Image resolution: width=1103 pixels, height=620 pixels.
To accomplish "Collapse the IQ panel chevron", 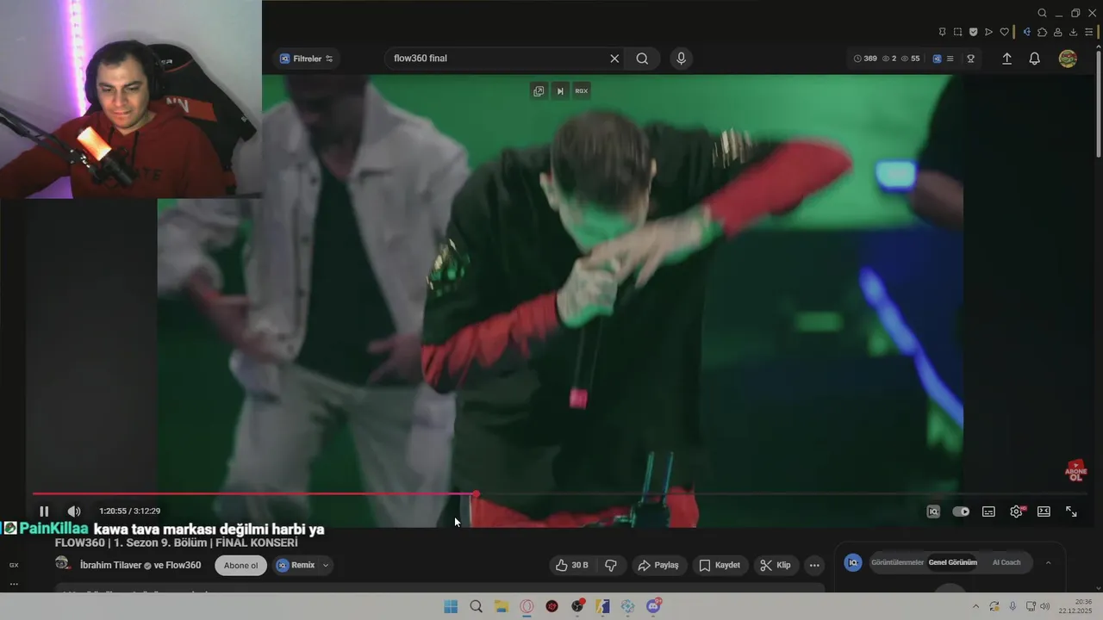I will 1048,562.
